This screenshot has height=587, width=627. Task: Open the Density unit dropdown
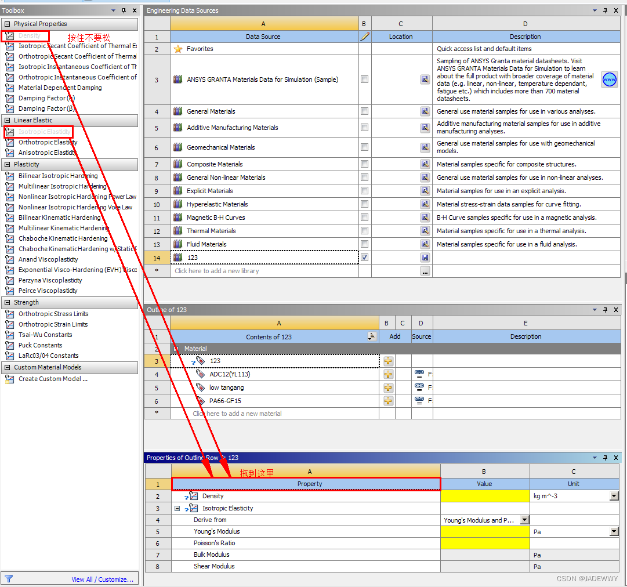pos(614,497)
